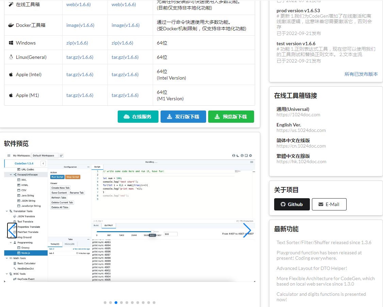The height and width of the screenshot is (307, 383).
Task: Click the blue 发行版下载 button
Action: click(x=183, y=117)
